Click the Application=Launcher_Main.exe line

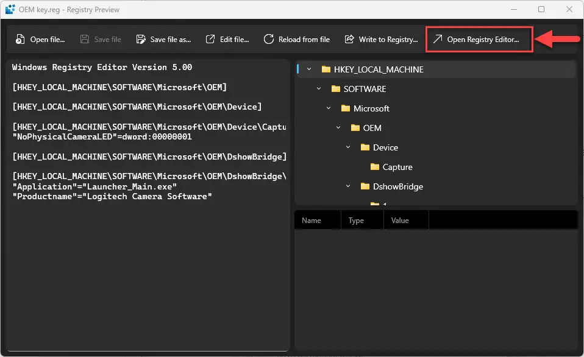[x=94, y=186]
